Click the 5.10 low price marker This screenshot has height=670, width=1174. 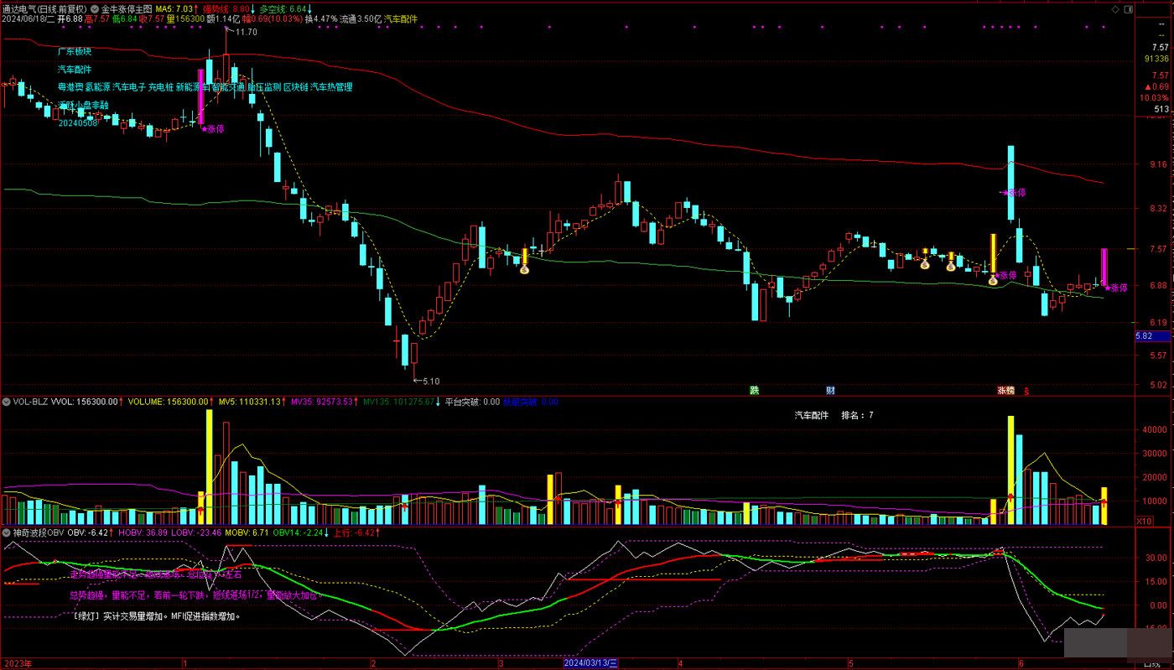click(x=430, y=382)
